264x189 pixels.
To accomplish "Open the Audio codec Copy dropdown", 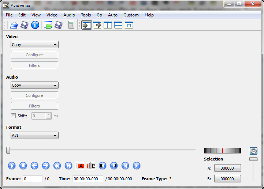I will pos(34,85).
